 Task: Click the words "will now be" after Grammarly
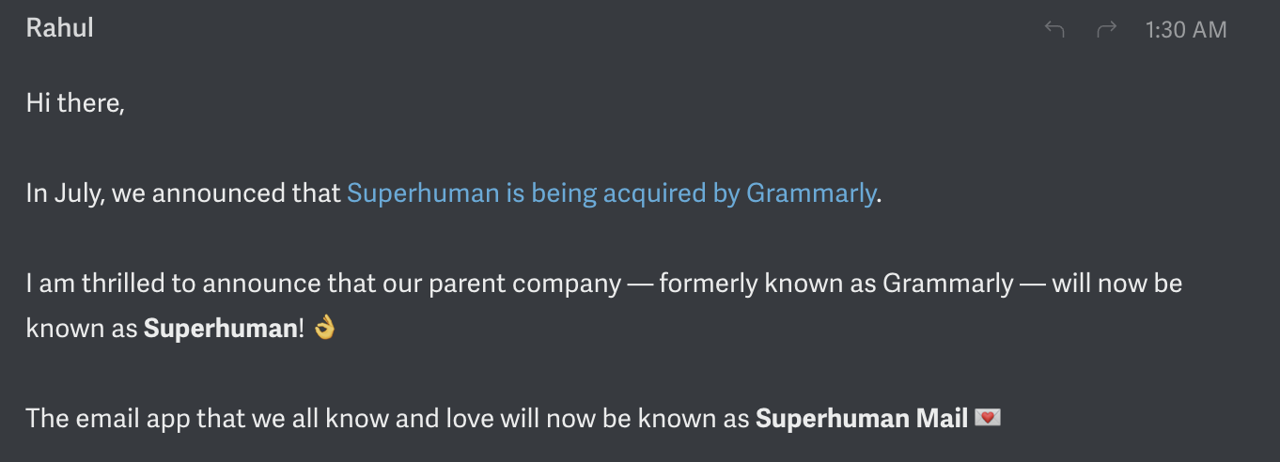pos(1116,284)
